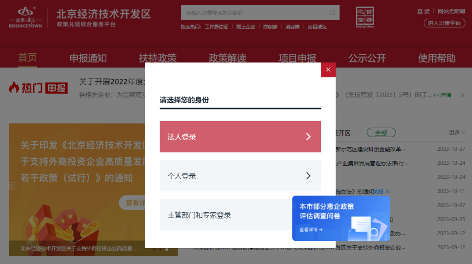Select the 全部 filter pill

381,133
